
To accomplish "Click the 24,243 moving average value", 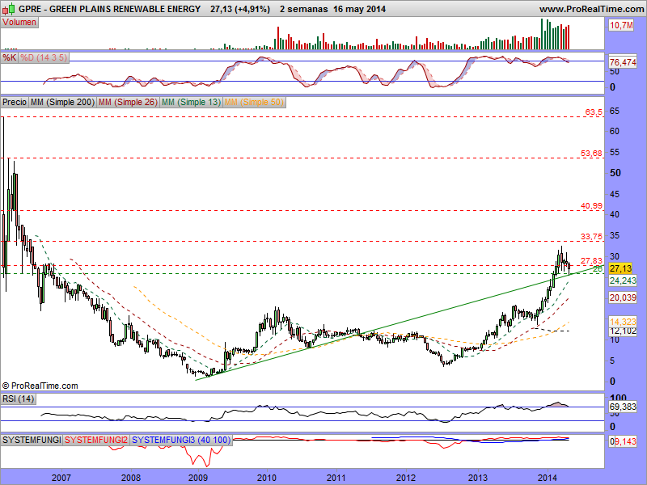I will [x=623, y=280].
